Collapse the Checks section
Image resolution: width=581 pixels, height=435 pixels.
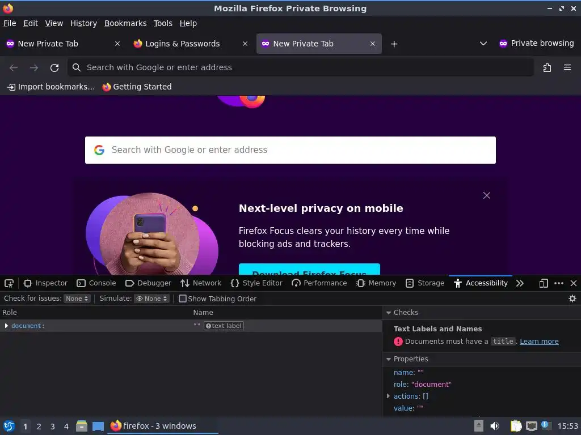[388, 313]
